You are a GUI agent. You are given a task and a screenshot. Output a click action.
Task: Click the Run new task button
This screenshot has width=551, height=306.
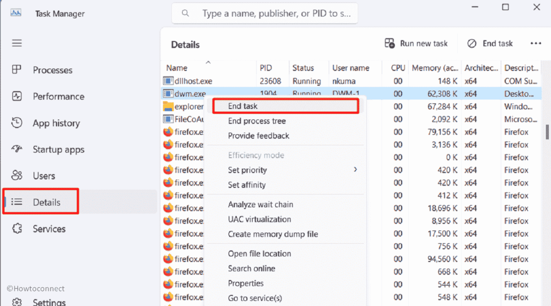point(416,43)
